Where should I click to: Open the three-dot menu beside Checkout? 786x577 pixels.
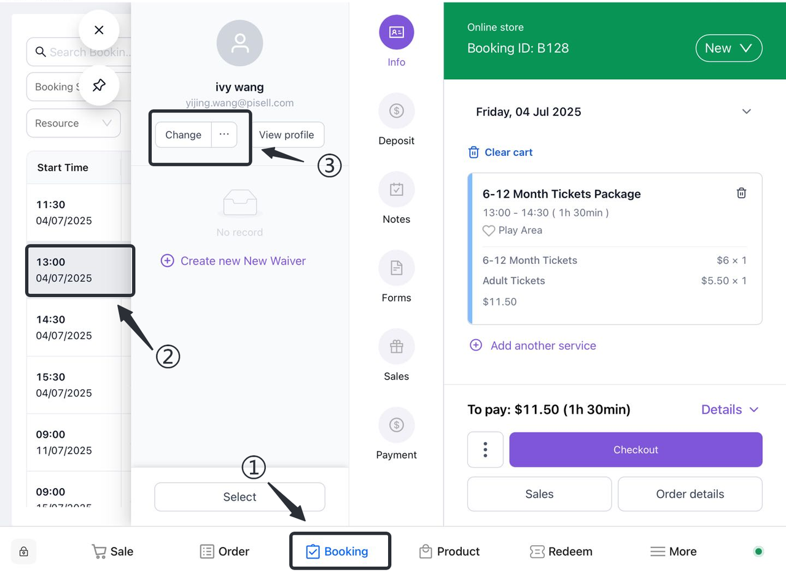(x=485, y=449)
